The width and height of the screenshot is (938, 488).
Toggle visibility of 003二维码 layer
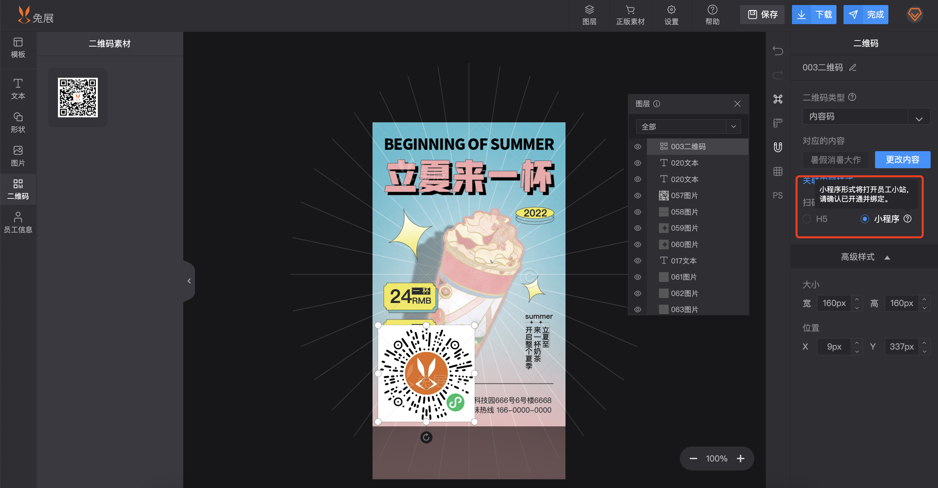point(638,146)
